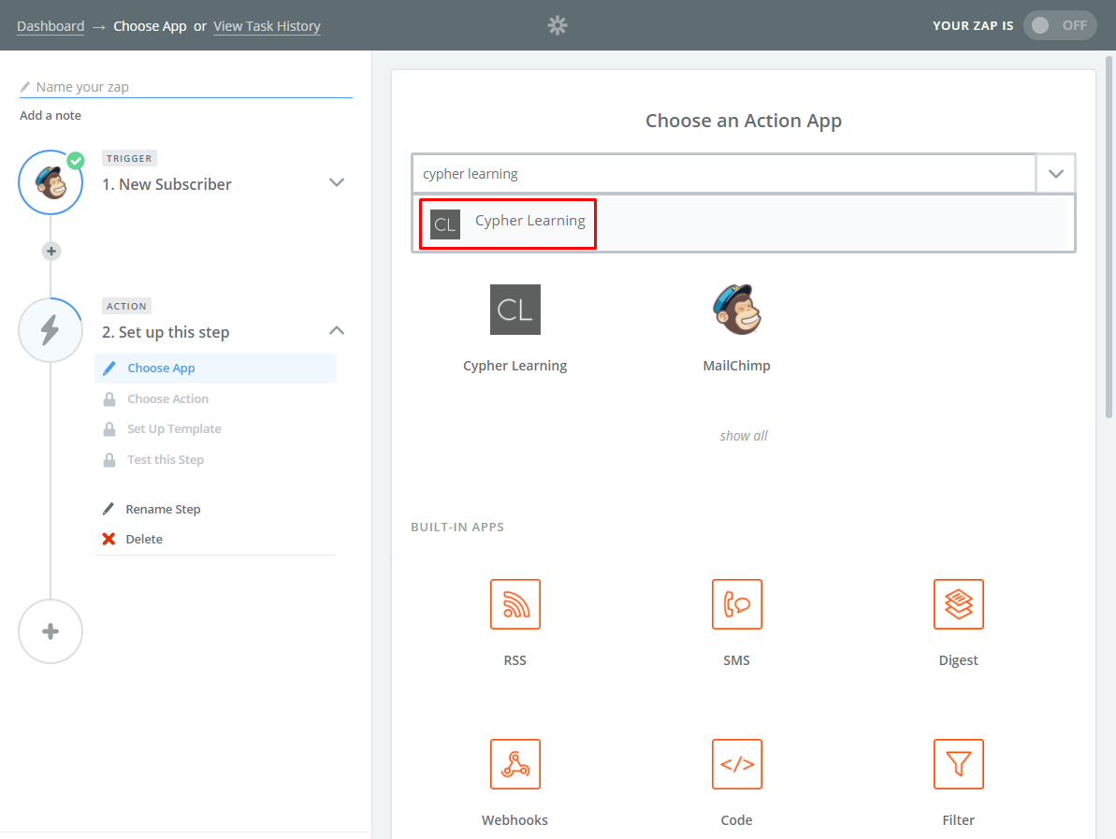The height and width of the screenshot is (839, 1116).
Task: Click the lock icon beside Test this Step
Action: click(109, 459)
